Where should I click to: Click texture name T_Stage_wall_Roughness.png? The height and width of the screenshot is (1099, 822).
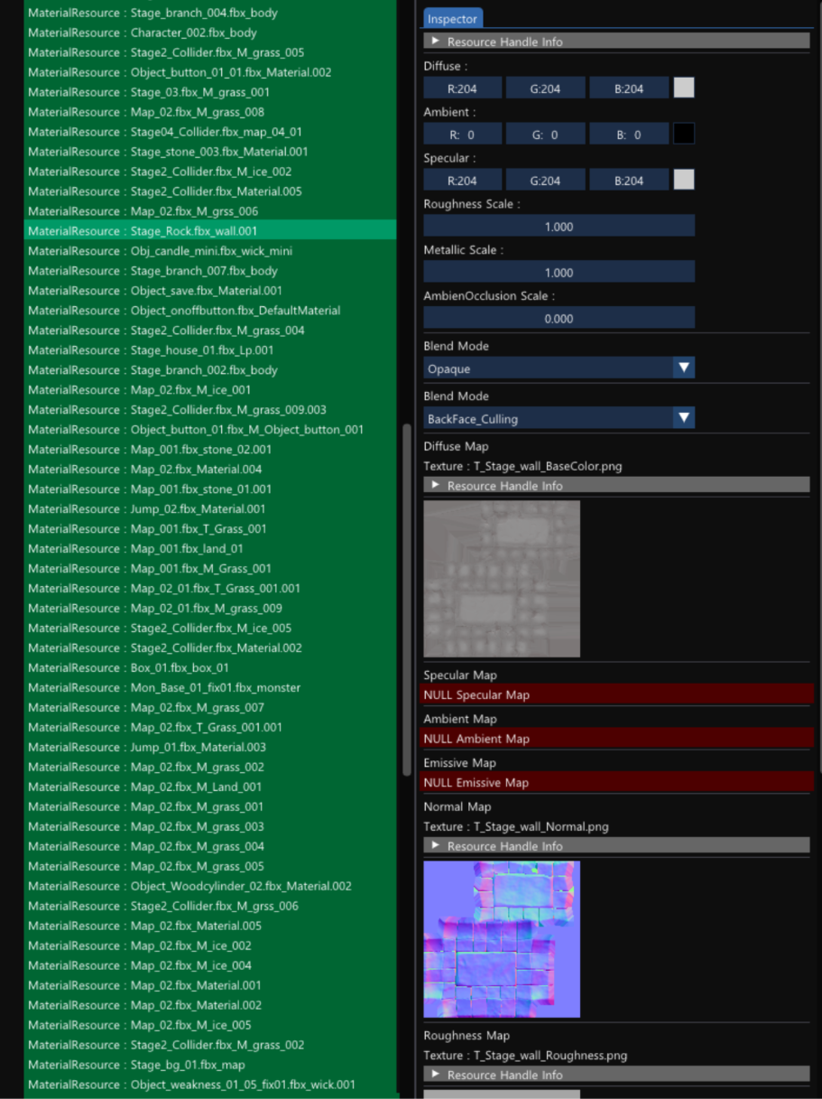(x=550, y=1056)
